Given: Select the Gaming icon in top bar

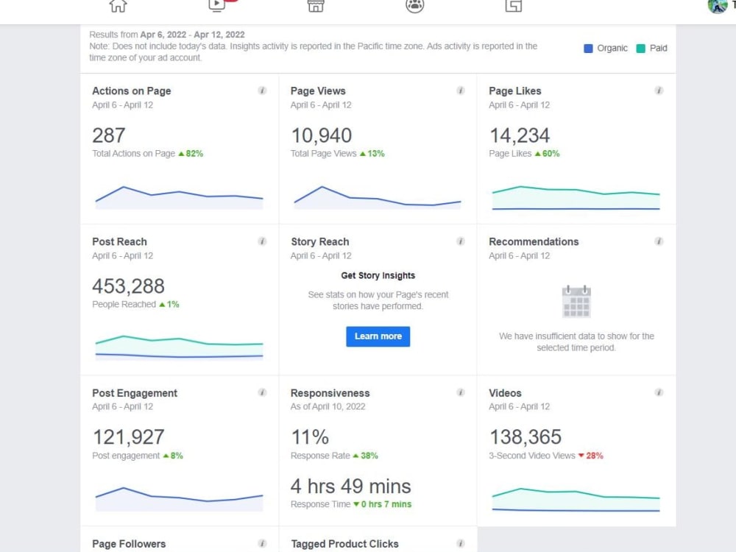Looking at the screenshot, I should [512, 7].
